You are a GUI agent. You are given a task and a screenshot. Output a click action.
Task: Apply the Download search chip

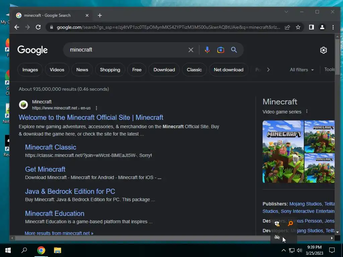(x=164, y=70)
